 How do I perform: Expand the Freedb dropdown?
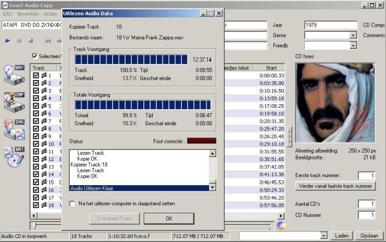(x=353, y=45)
